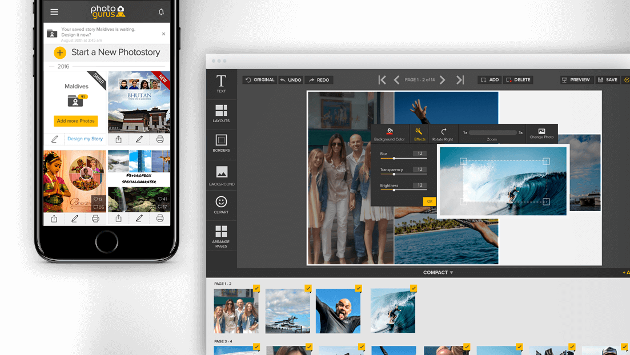630x355 pixels.
Task: Uncheck the surfer photo checkbox
Action: [414, 288]
